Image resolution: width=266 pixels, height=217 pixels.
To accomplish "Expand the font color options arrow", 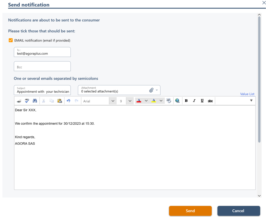I will [x=146, y=101].
